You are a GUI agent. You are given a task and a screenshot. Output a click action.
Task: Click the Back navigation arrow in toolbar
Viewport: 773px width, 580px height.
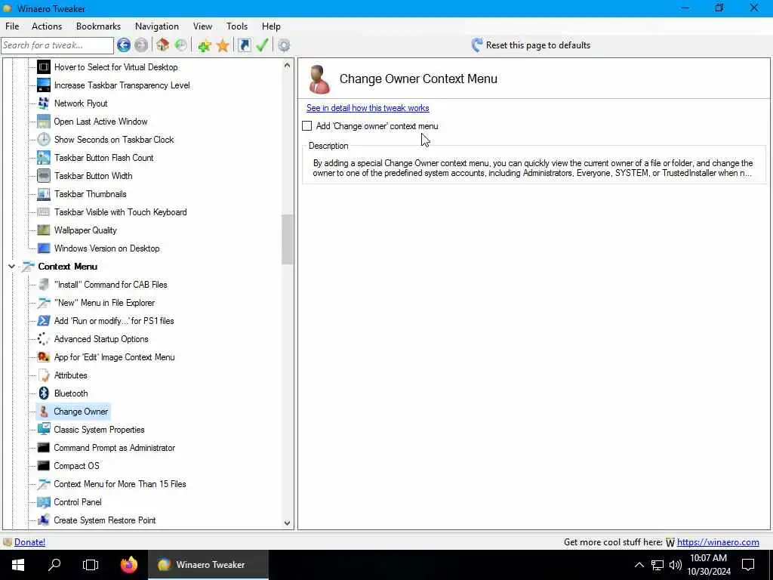click(x=124, y=45)
